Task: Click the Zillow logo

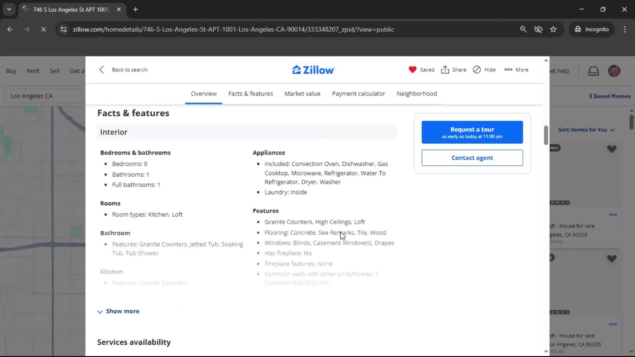Action: 313,69
